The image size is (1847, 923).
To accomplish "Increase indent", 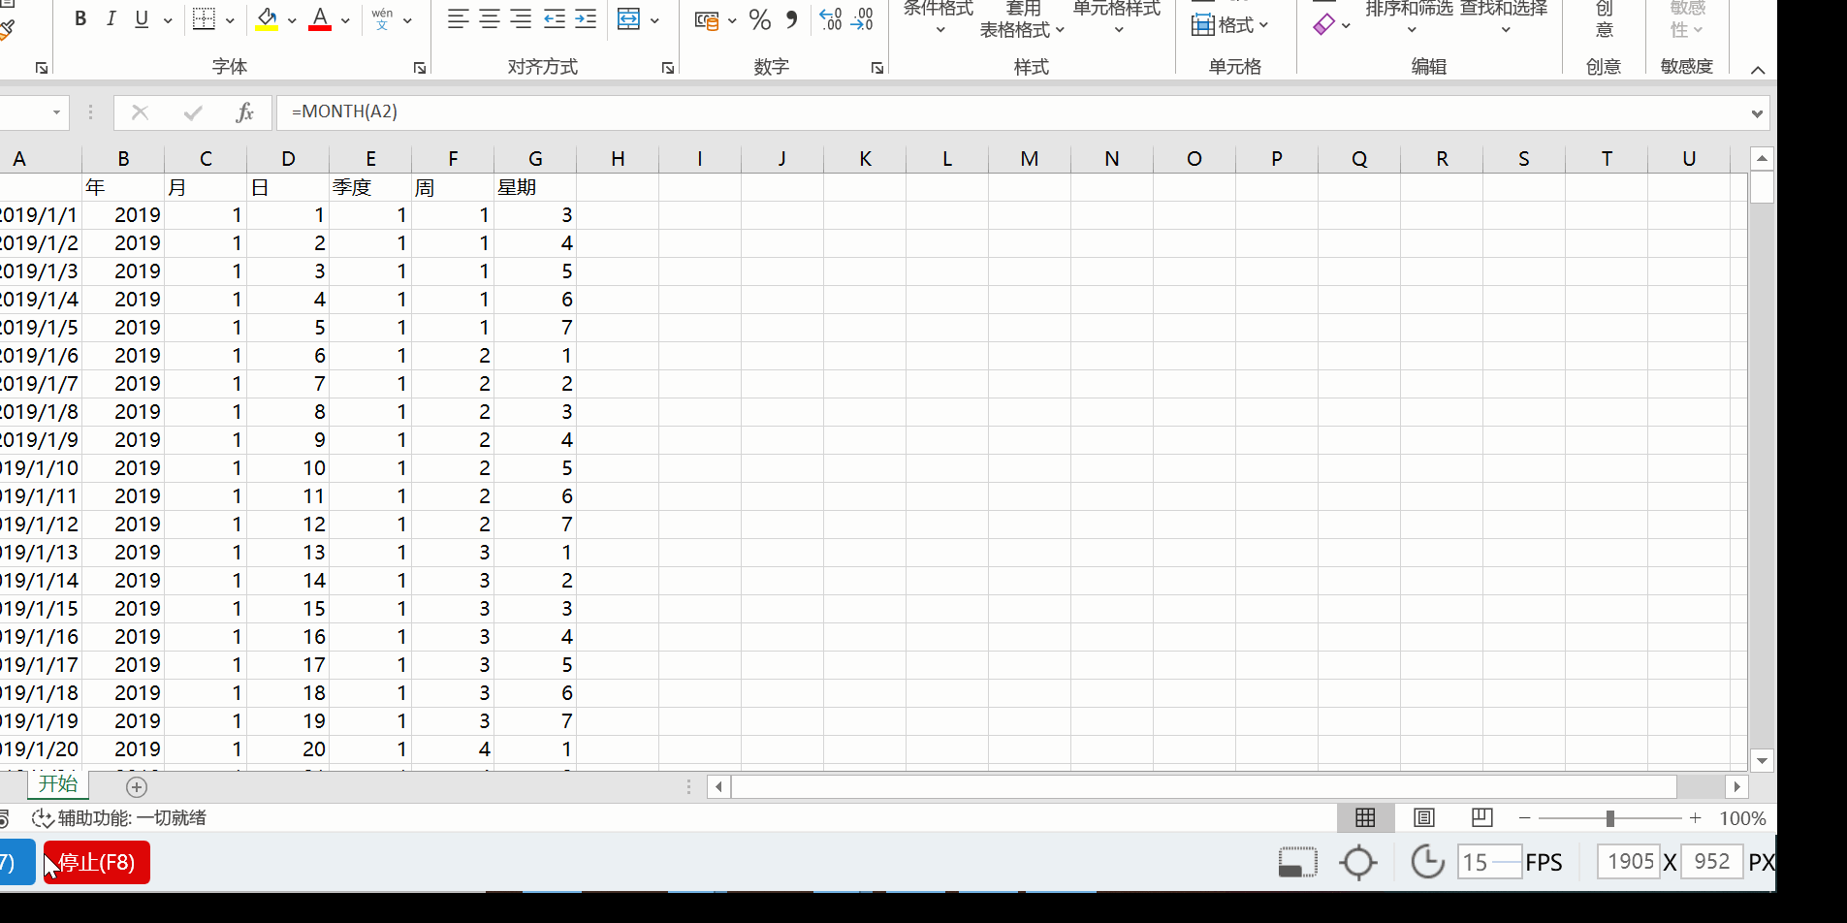I will tap(586, 19).
